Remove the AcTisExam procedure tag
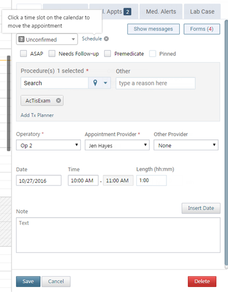The width and height of the screenshot is (228, 292). [59, 100]
